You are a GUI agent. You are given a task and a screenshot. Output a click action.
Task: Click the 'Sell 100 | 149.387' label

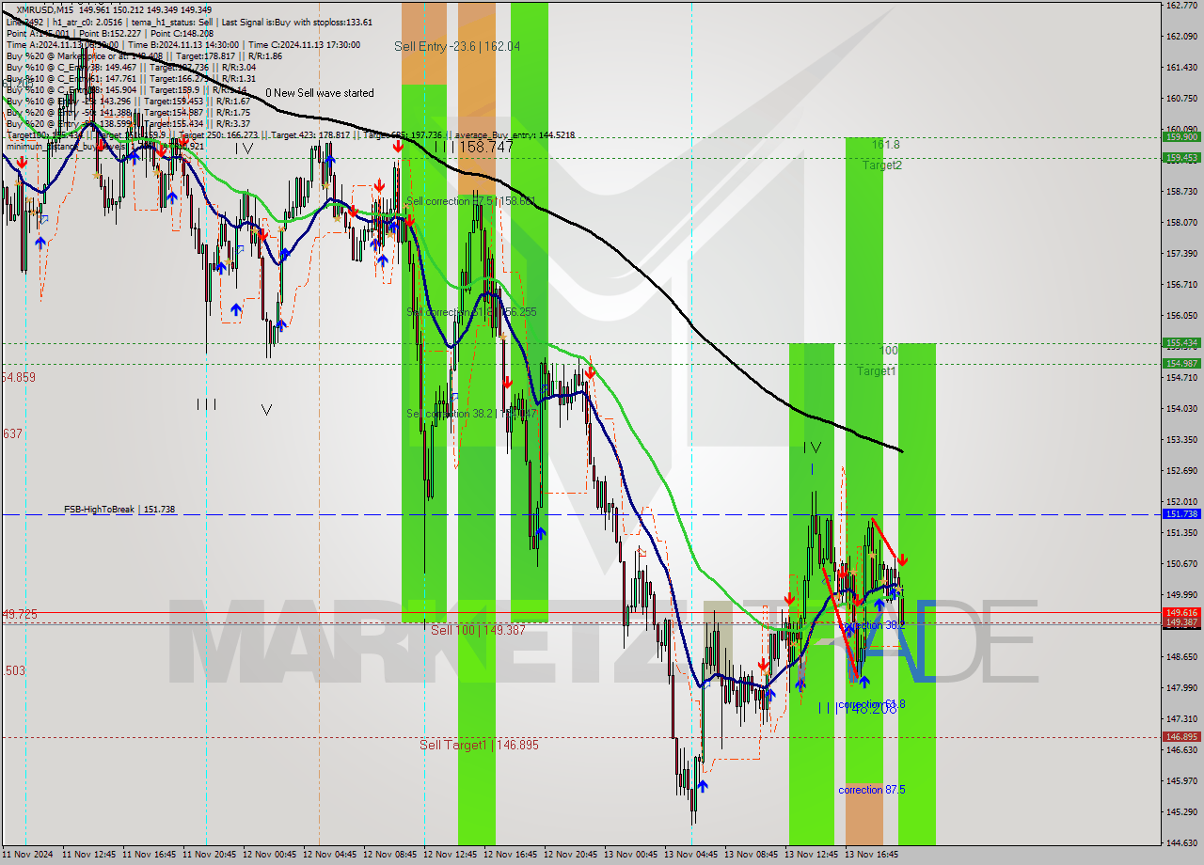(x=478, y=630)
